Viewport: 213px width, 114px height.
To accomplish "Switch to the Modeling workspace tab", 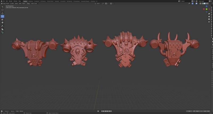I will click(31, 1).
